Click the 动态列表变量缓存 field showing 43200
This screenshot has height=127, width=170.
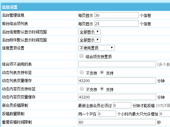coord(117,81)
